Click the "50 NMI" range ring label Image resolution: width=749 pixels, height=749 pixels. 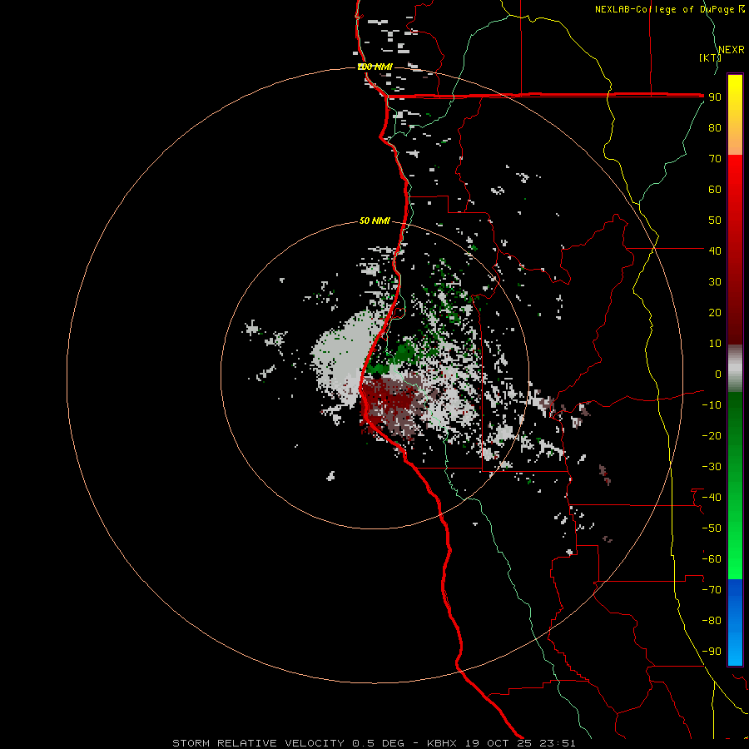coord(374,221)
